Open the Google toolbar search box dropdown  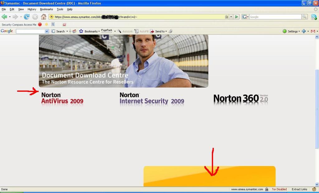tap(47, 31)
